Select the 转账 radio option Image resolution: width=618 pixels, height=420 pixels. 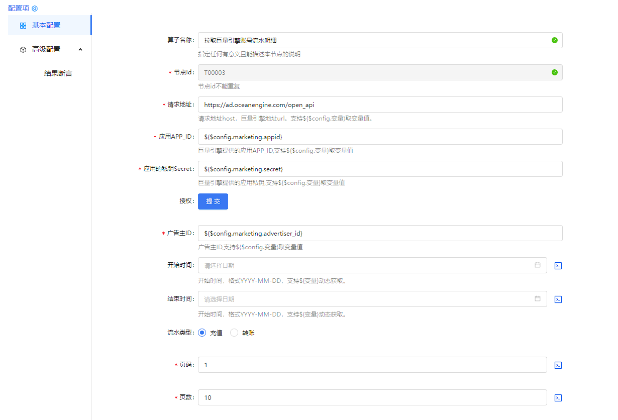point(234,333)
